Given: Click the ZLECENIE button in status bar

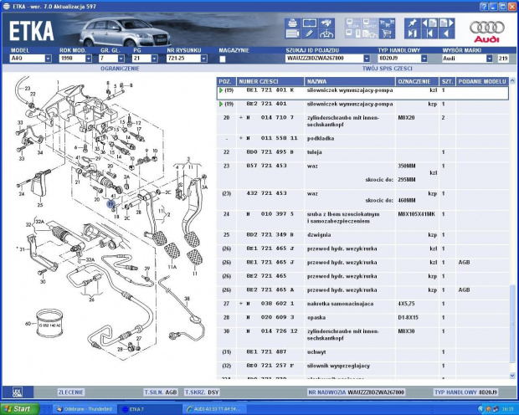Looking at the screenshot, I should pyautogui.click(x=71, y=392).
